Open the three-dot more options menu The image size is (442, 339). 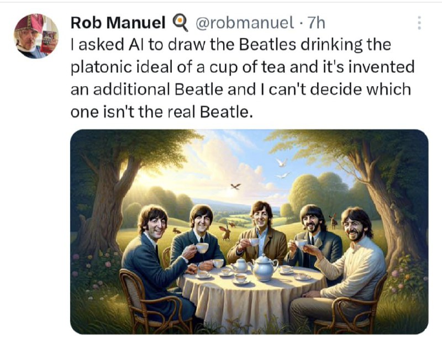419,23
